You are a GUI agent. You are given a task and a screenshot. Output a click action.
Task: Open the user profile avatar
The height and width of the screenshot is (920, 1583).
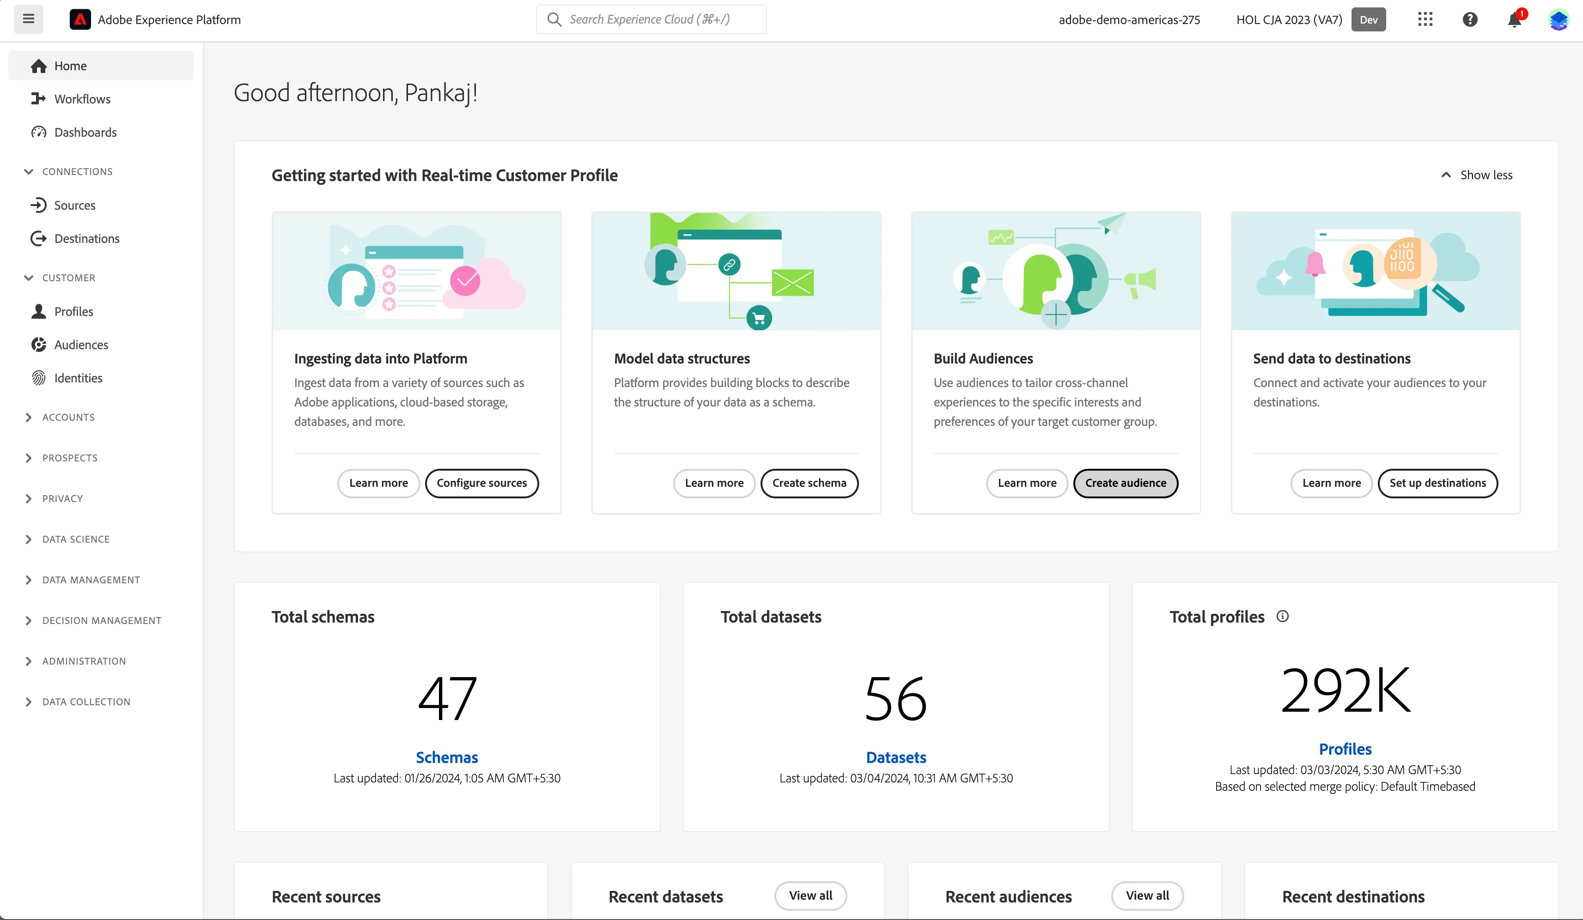(x=1559, y=19)
